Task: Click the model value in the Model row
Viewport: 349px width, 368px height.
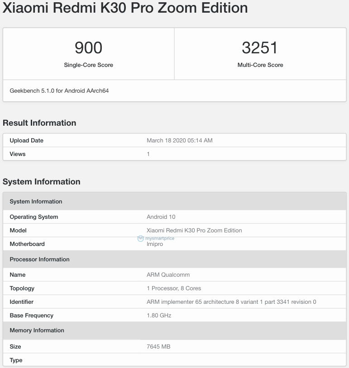Action: click(x=194, y=231)
